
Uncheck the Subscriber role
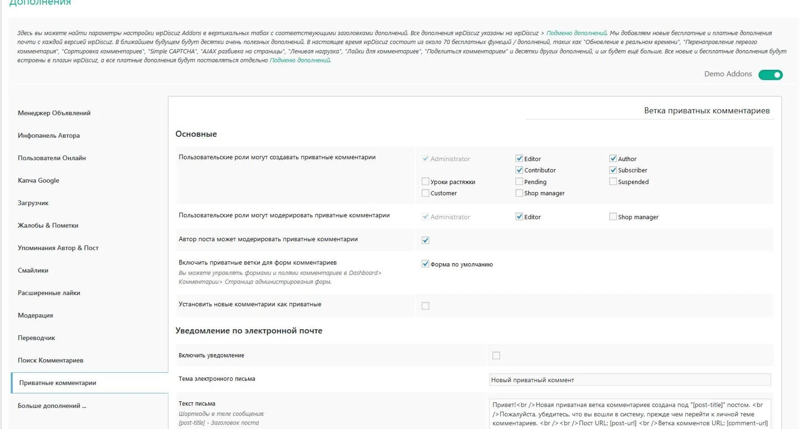pyautogui.click(x=613, y=170)
